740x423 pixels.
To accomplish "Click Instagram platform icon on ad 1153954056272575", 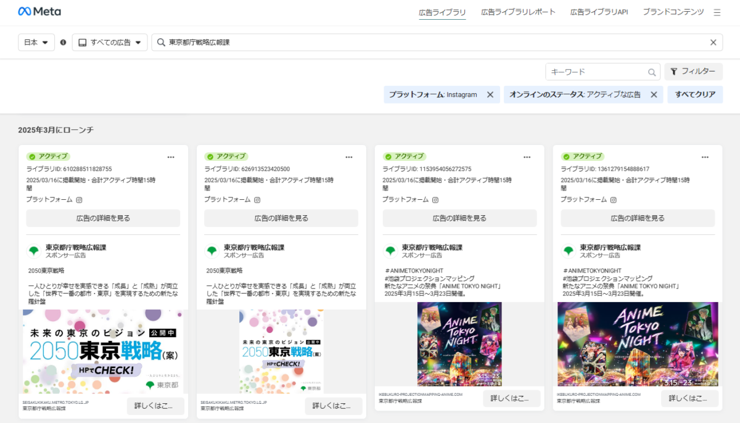I will pos(435,200).
